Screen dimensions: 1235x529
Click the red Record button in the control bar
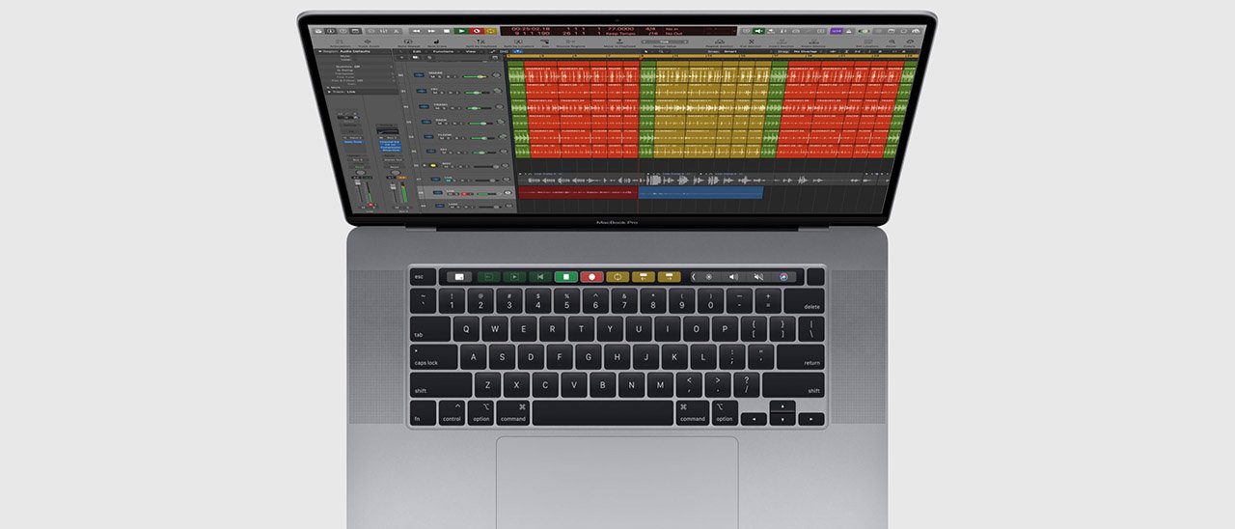point(477,31)
